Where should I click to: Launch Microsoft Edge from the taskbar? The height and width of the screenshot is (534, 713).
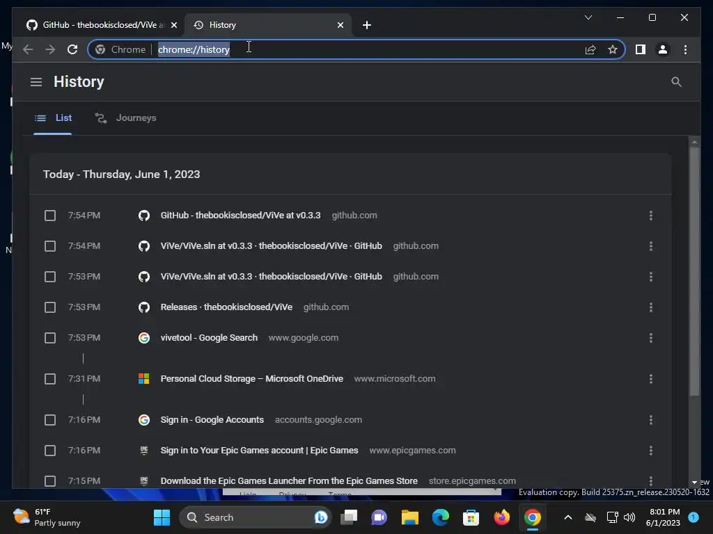[x=440, y=517]
